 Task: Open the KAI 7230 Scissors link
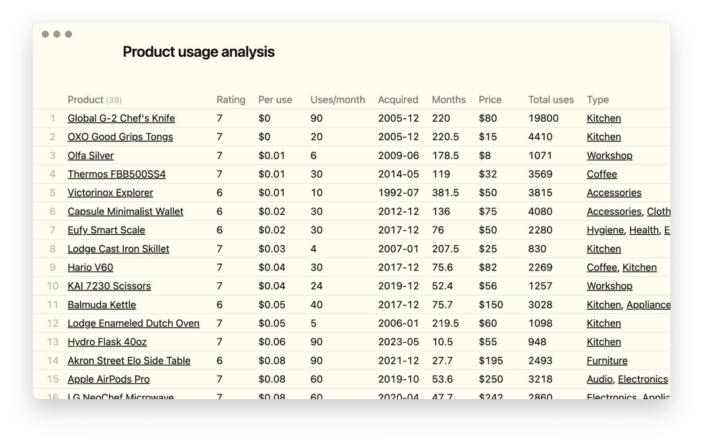tap(110, 286)
